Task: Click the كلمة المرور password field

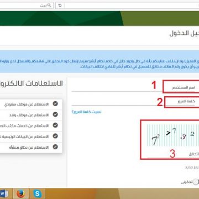Action: [x=135, y=102]
